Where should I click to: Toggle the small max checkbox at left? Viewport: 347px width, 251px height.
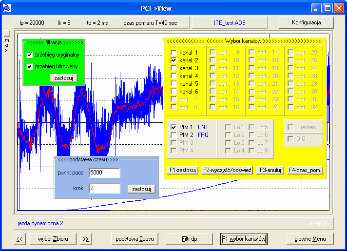point(7,33)
